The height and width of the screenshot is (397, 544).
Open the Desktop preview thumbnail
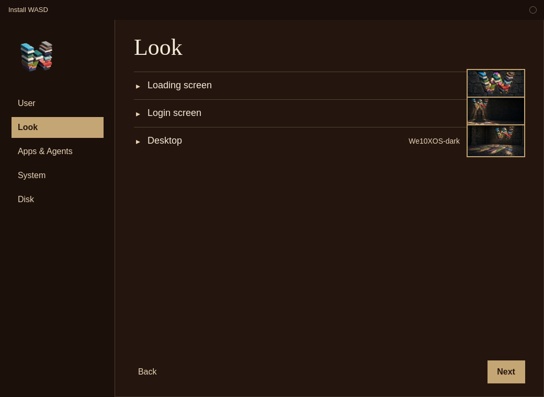(496, 141)
